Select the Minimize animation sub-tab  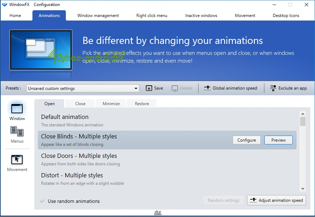111,104
